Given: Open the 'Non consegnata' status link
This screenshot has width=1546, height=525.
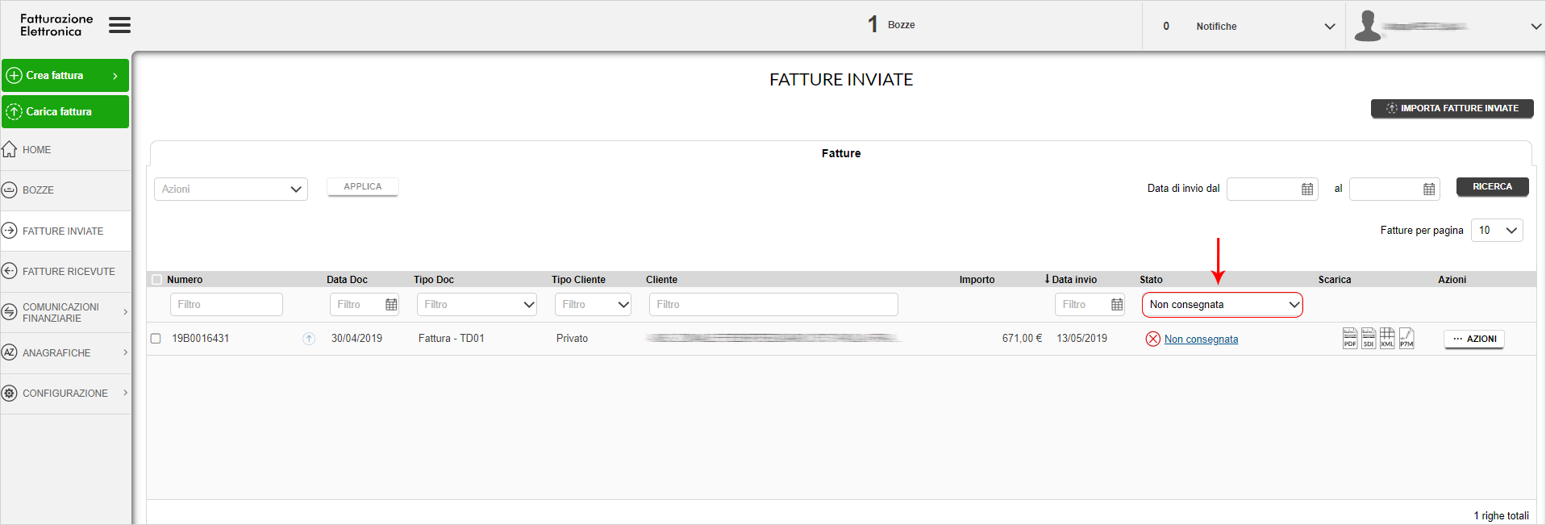Looking at the screenshot, I should pyautogui.click(x=1201, y=340).
